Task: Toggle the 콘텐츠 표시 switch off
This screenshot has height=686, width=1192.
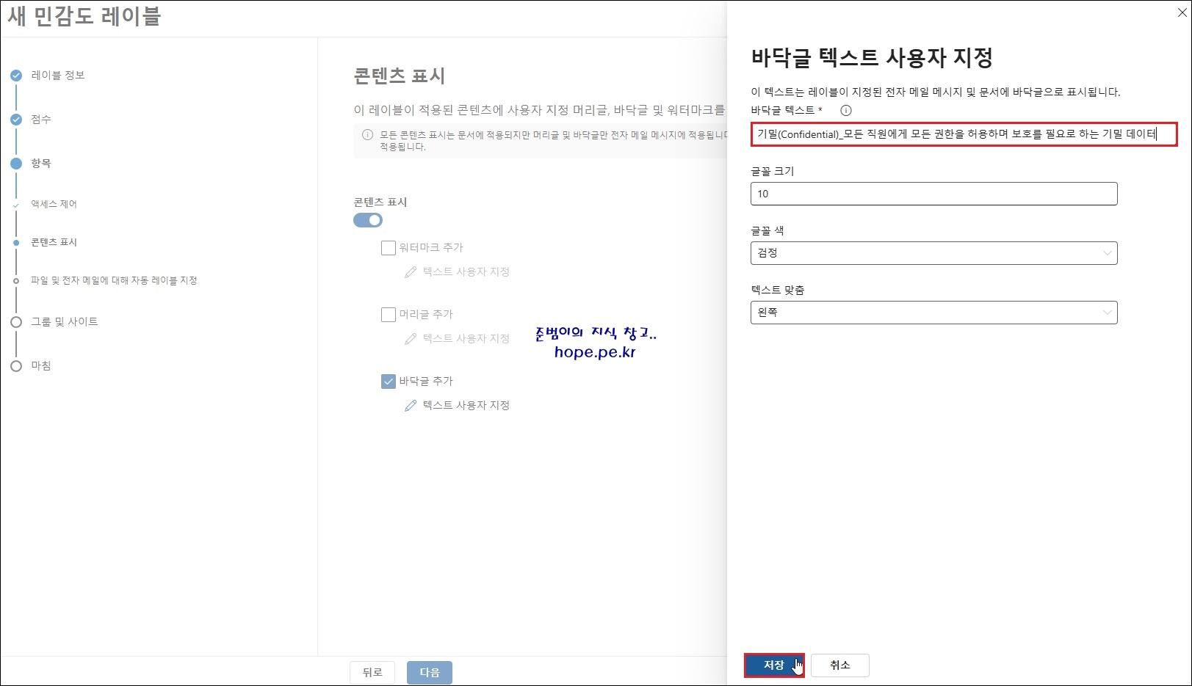Action: [368, 220]
